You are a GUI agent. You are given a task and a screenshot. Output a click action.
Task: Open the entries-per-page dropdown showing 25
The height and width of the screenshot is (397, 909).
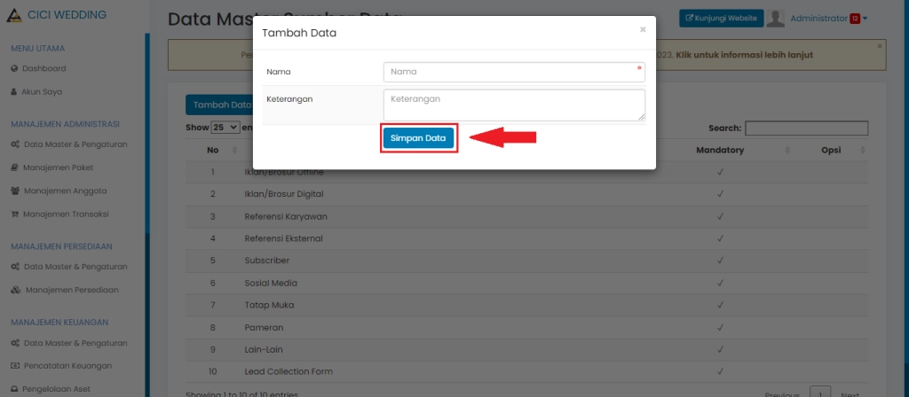coord(225,128)
